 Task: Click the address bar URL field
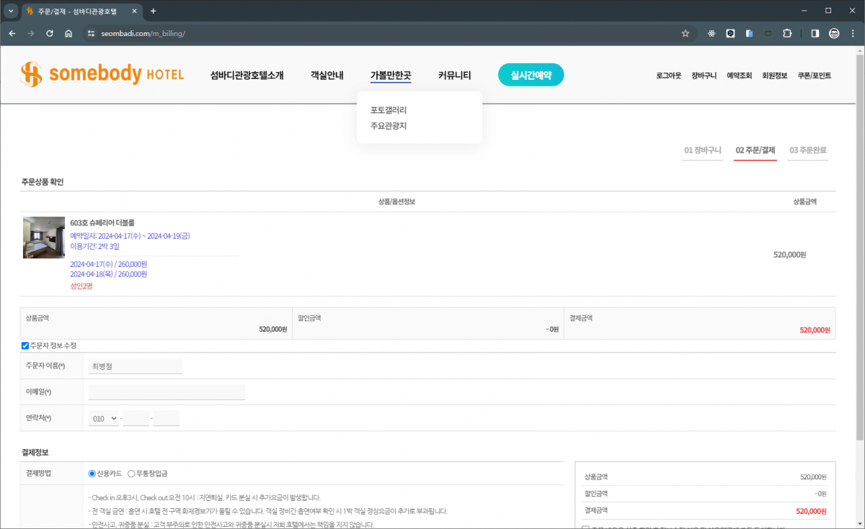[x=389, y=33]
